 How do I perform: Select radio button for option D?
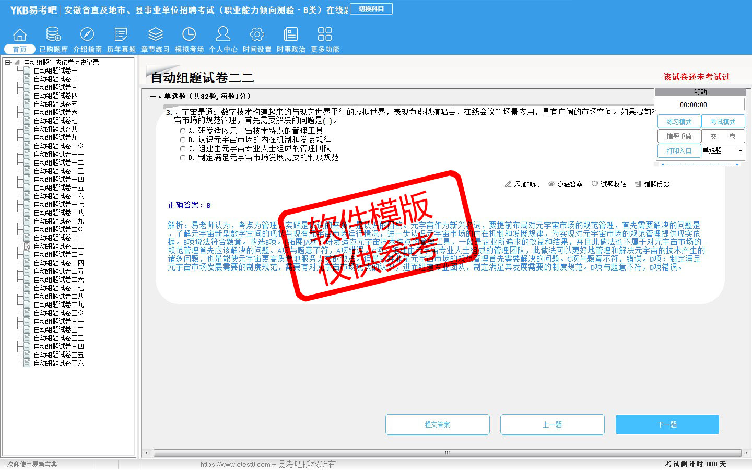coord(182,157)
